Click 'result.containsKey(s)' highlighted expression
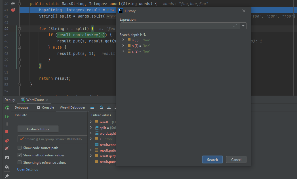 coord(81,35)
